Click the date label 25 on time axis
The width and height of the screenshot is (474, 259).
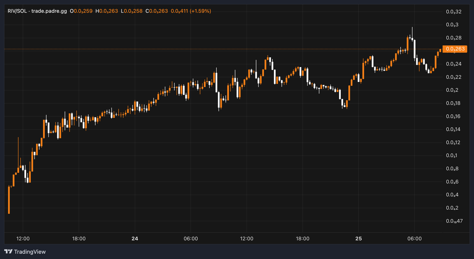tap(359, 239)
